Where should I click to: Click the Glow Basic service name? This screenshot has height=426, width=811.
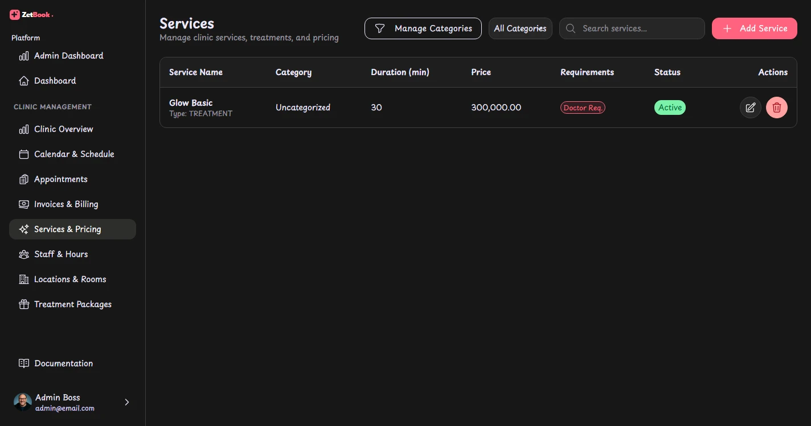tap(191, 103)
